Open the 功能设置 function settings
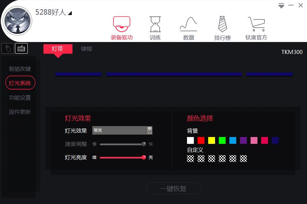 (x=19, y=97)
